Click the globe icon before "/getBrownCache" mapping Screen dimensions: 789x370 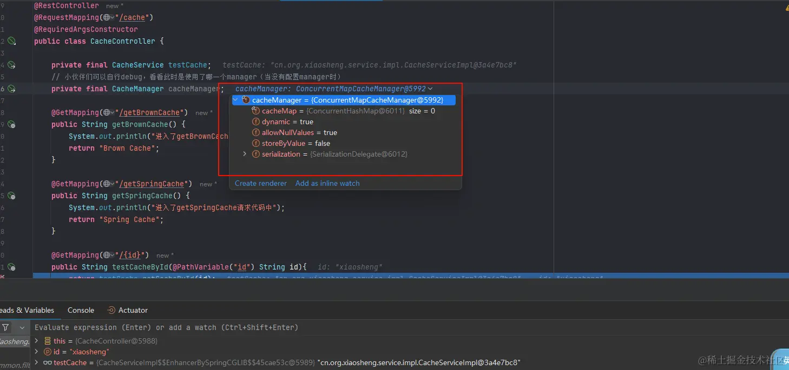[107, 112]
